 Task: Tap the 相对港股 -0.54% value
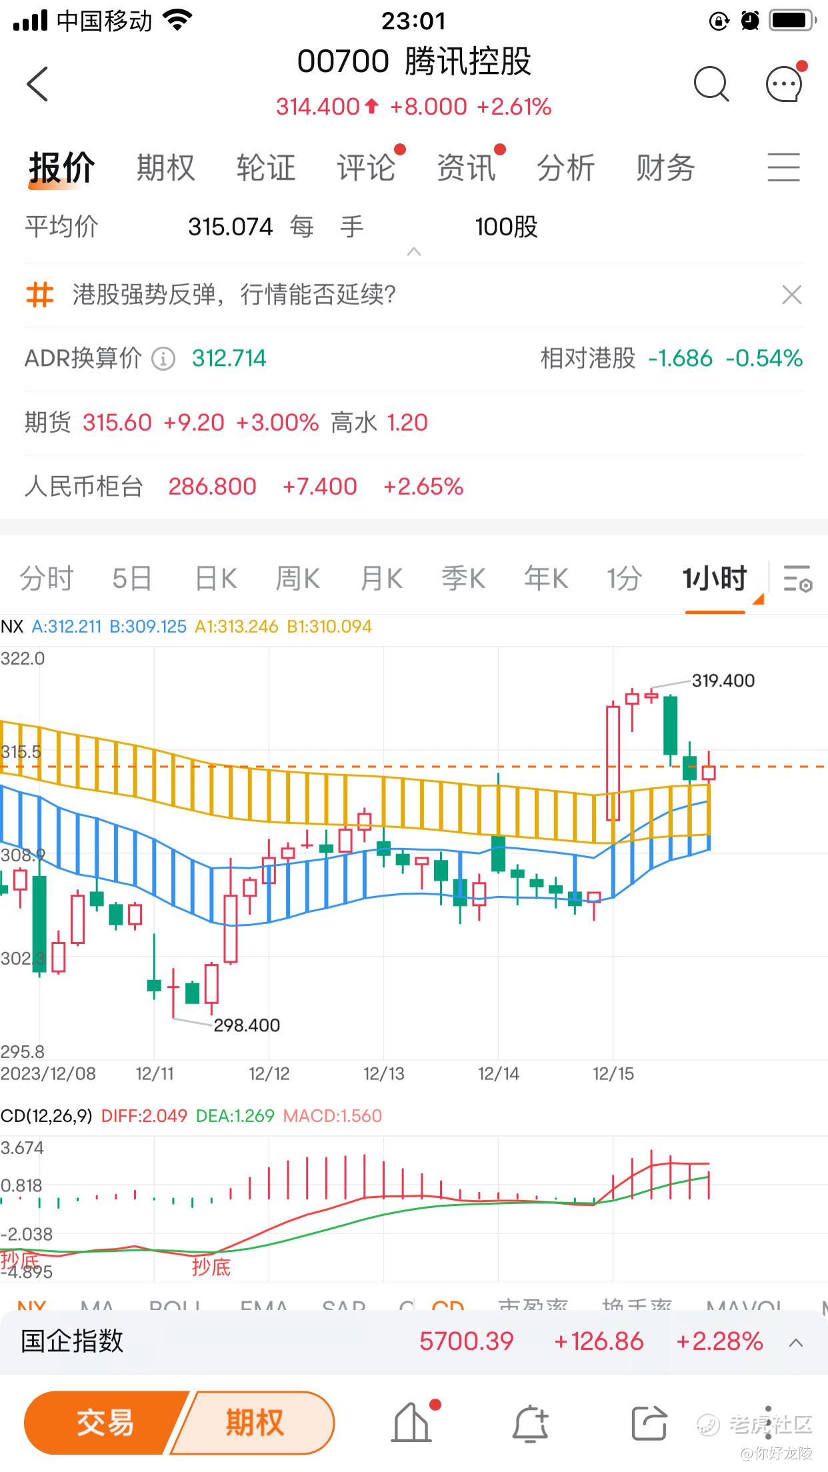[764, 359]
